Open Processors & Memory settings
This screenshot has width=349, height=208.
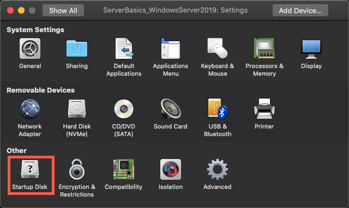[264, 48]
